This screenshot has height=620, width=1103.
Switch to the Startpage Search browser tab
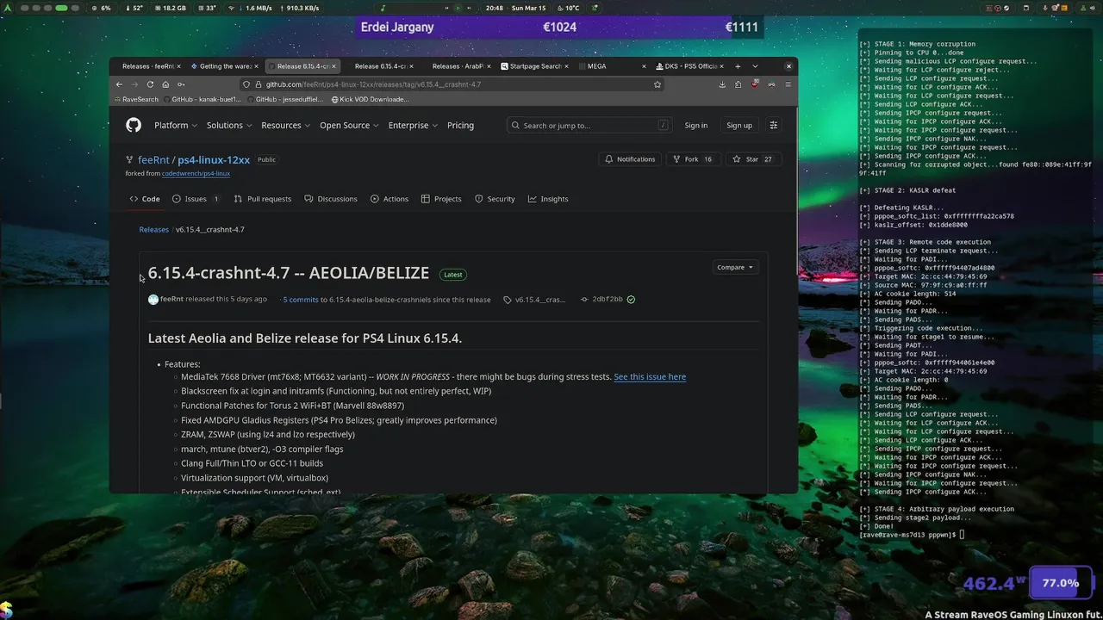[x=535, y=66]
